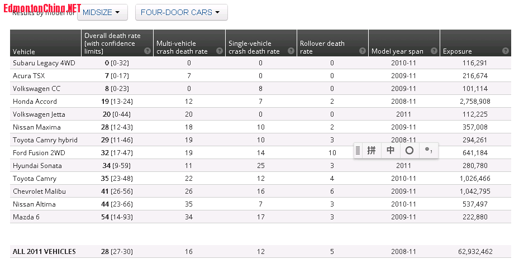
Task: Toggle Chinese punctuation mode on IME bar
Action: (x=428, y=150)
